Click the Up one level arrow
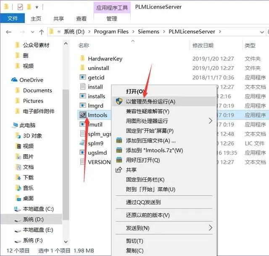The image size is (269, 256). click(x=41, y=32)
